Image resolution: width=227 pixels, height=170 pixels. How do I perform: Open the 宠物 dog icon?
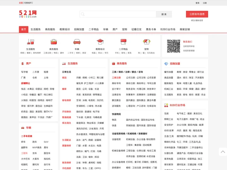coord(147,42)
